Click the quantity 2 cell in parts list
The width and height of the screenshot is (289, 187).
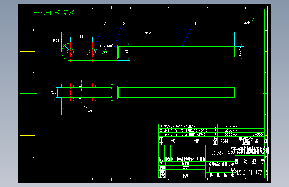click(x=215, y=126)
